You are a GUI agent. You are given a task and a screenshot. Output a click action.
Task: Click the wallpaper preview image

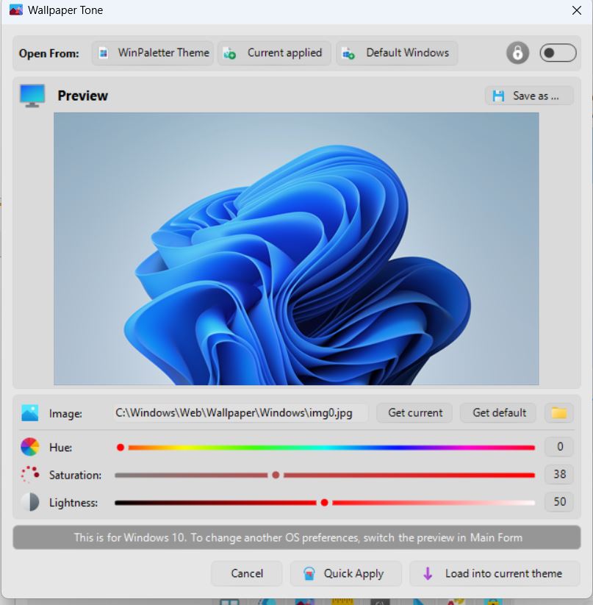pyautogui.click(x=296, y=248)
